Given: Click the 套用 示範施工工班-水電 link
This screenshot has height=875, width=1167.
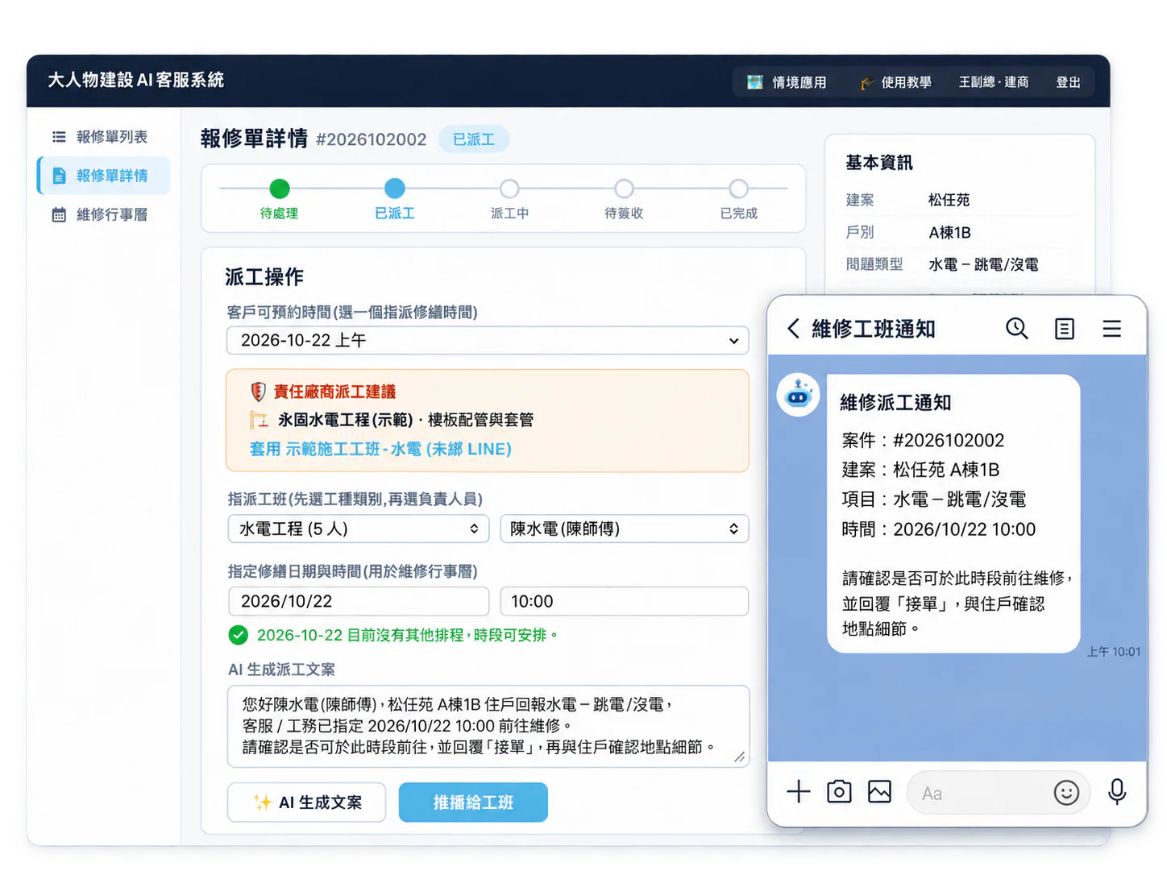Looking at the screenshot, I should [380, 449].
